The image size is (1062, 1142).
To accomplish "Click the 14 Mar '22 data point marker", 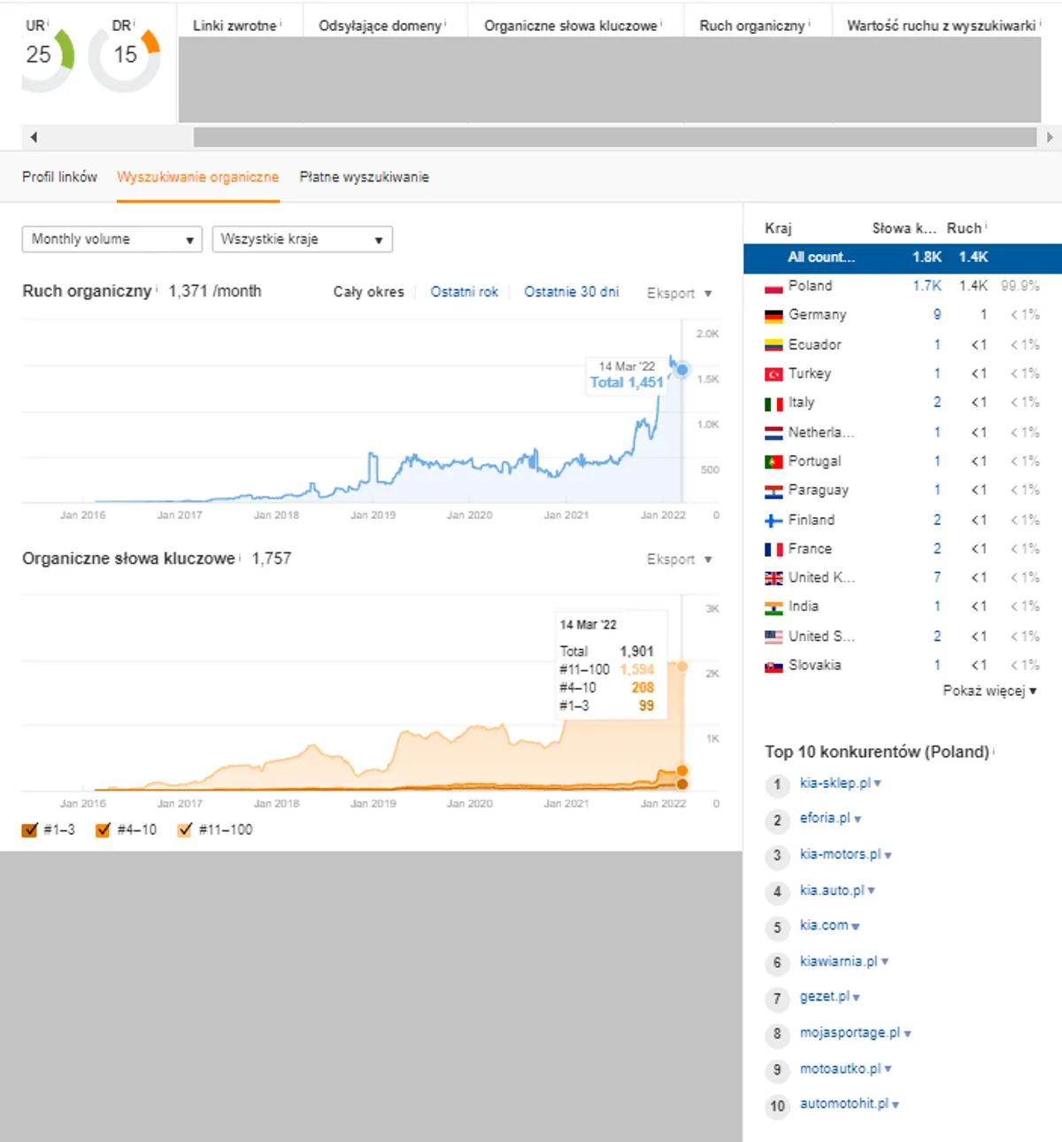I will click(x=682, y=370).
